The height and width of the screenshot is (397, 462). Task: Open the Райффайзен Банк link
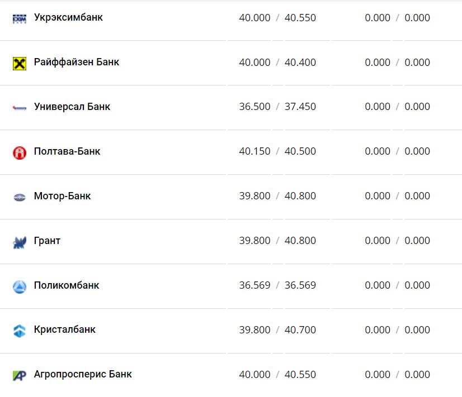(77, 62)
